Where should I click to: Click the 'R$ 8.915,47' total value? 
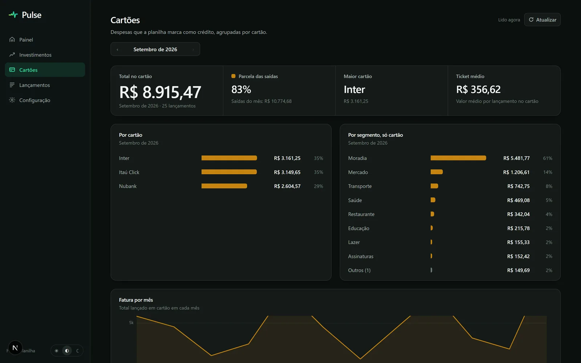point(160,92)
